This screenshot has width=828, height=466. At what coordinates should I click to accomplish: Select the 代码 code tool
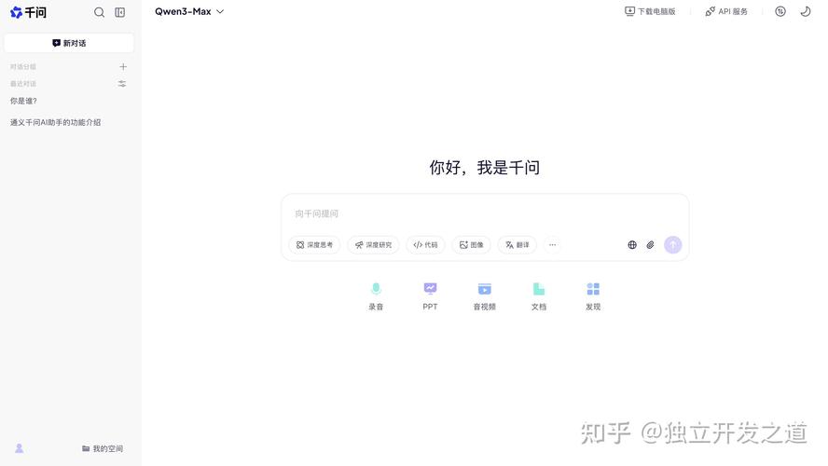425,245
